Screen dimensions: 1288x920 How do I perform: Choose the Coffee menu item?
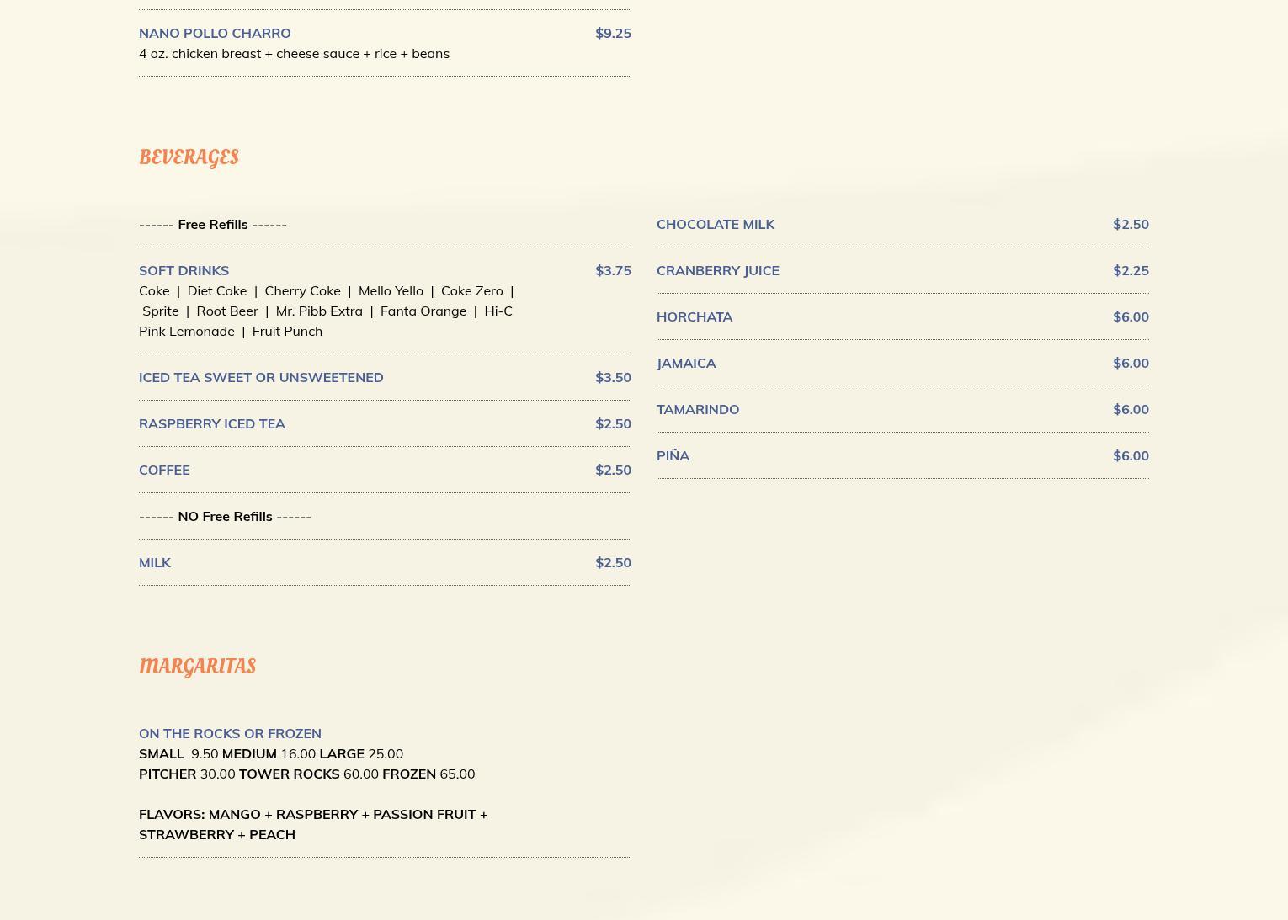point(164,470)
